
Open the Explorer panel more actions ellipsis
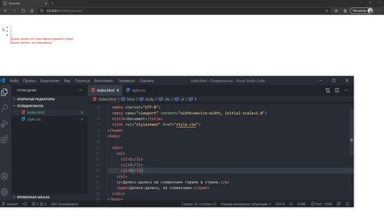pyautogui.click(x=80, y=90)
